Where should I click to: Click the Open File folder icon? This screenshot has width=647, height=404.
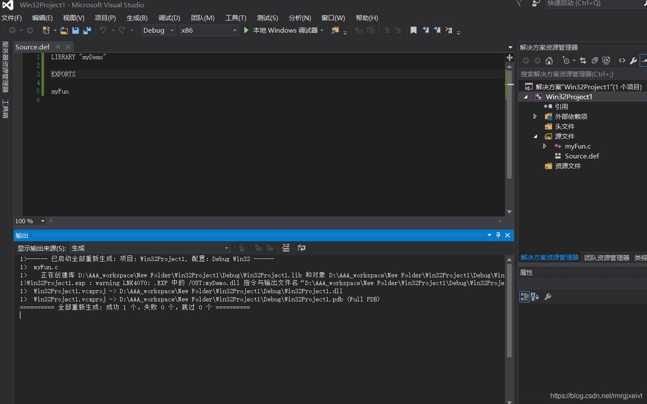point(64,30)
